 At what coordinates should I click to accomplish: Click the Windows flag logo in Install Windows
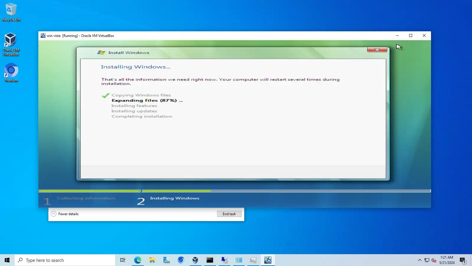[x=101, y=53]
